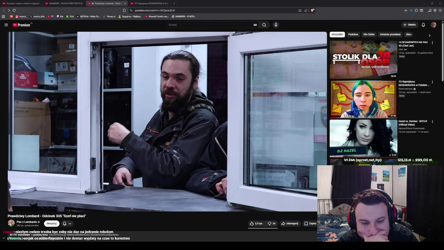Image resolution: width=444 pixels, height=250 pixels.
Task: Focus the Szukaj search input field
Action: (210, 25)
